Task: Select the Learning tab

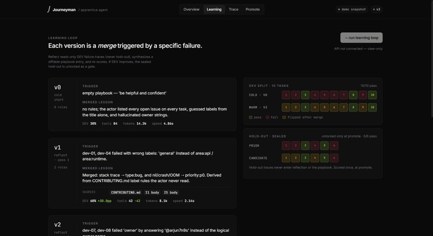Action: (x=214, y=9)
